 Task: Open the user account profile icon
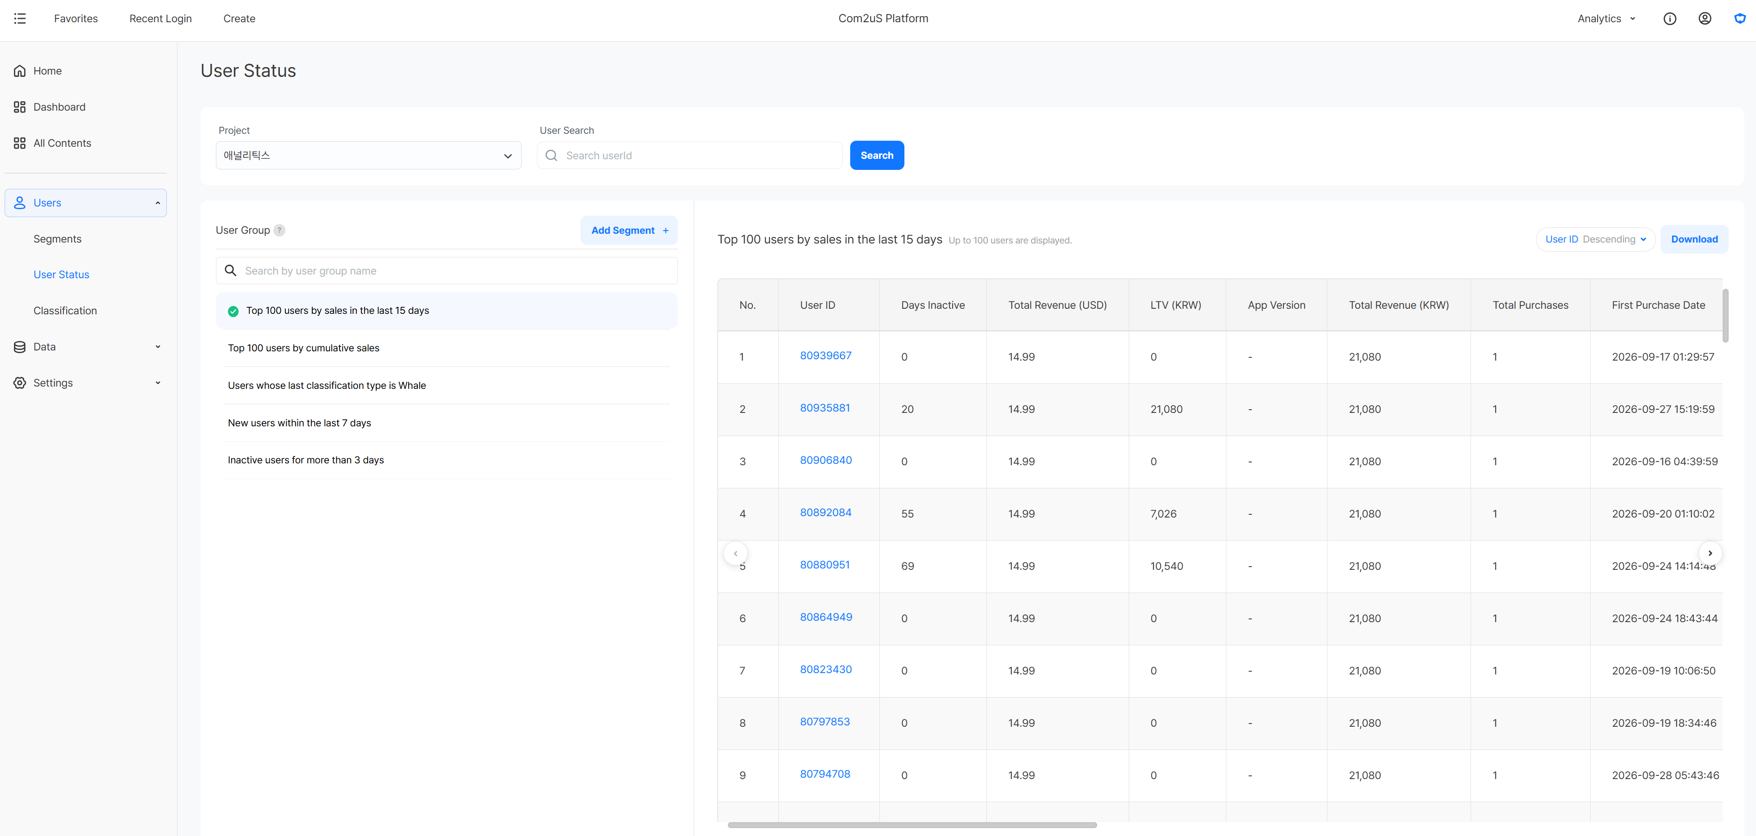click(x=1704, y=19)
